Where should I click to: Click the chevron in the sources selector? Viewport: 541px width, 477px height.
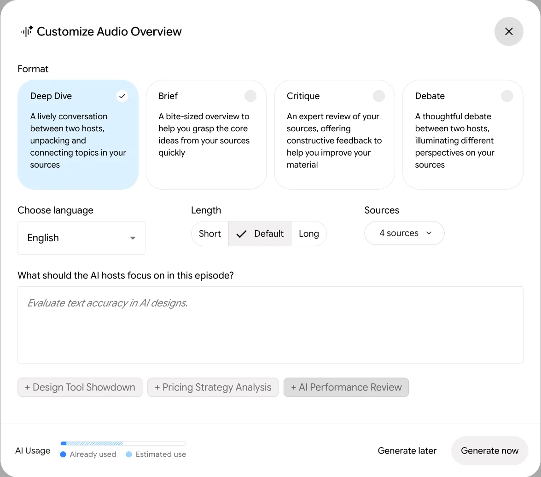(429, 233)
